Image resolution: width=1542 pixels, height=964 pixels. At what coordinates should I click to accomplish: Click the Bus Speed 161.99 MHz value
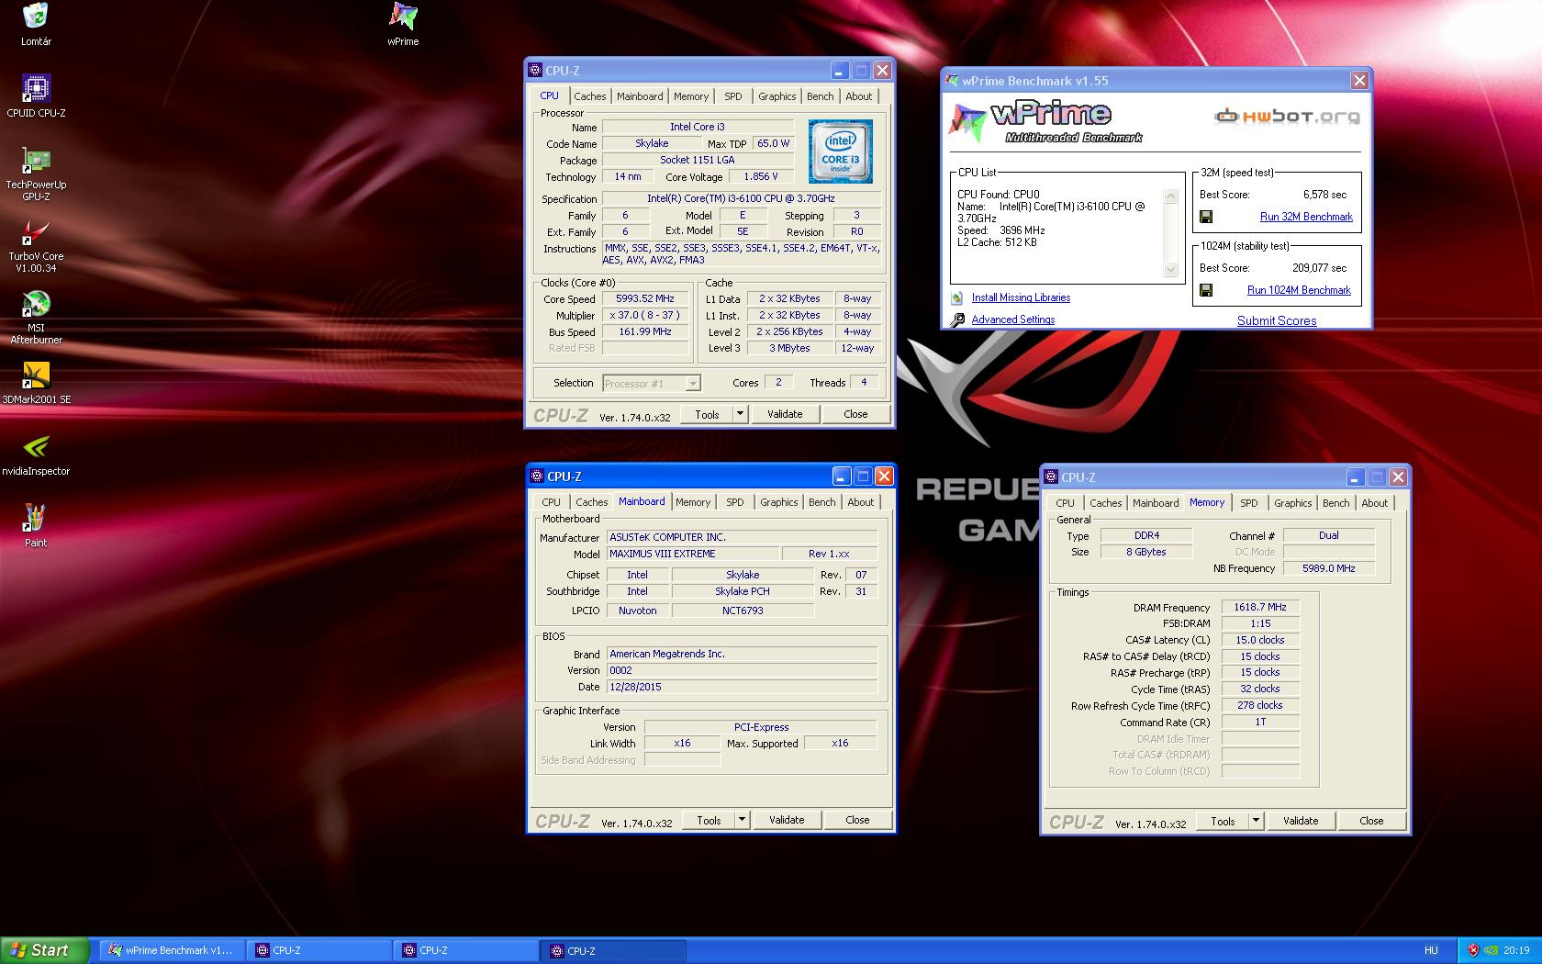pos(645,331)
